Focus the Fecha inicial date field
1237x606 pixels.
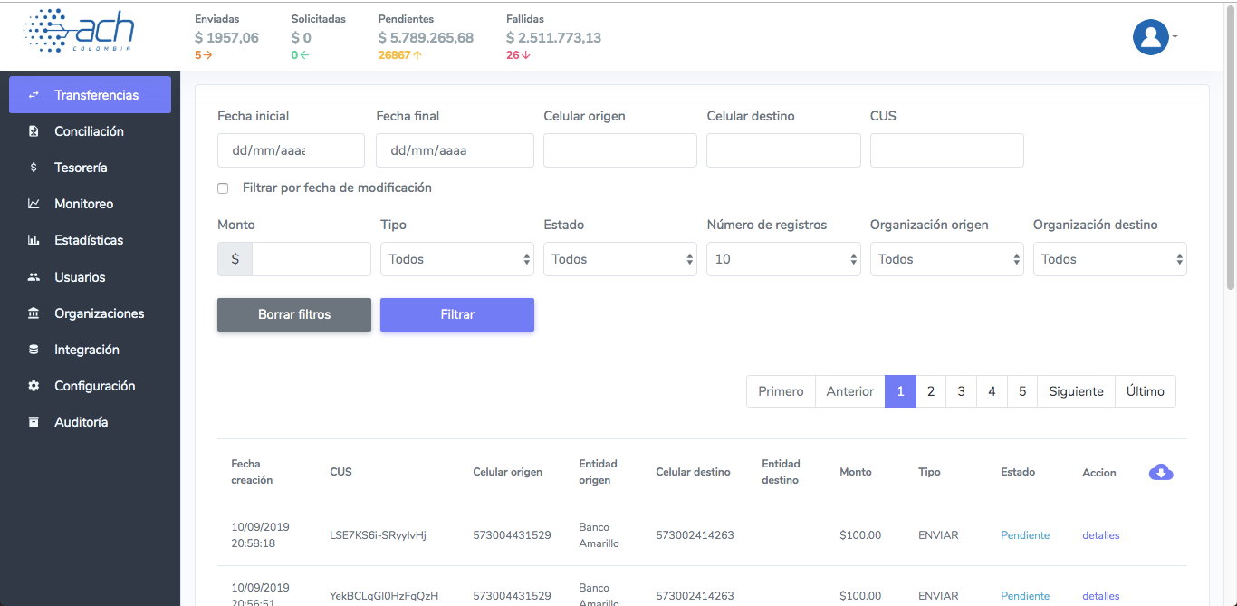click(x=291, y=150)
